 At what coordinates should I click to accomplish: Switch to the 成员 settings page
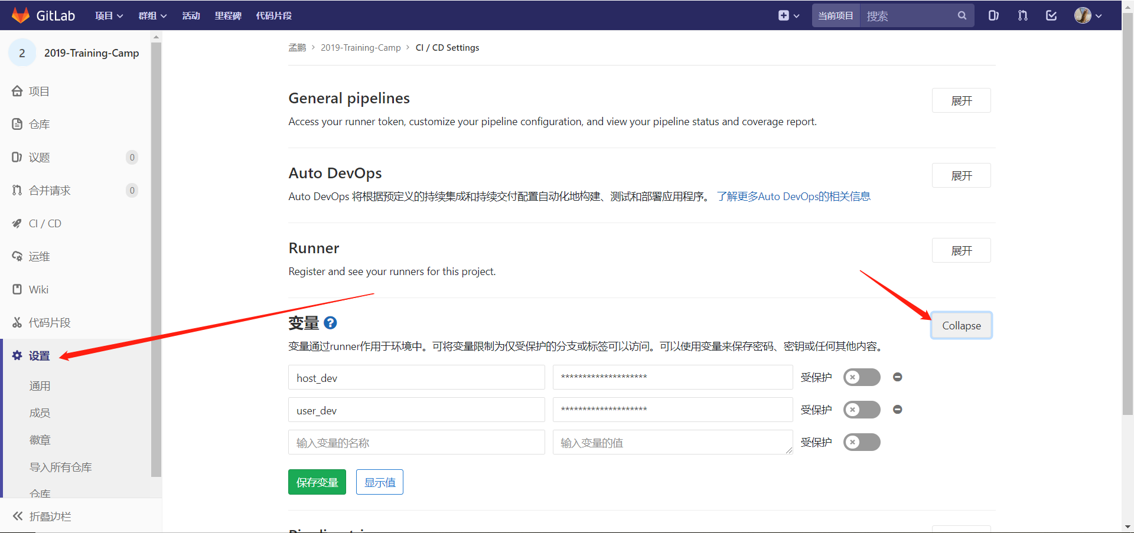pyautogui.click(x=40, y=413)
